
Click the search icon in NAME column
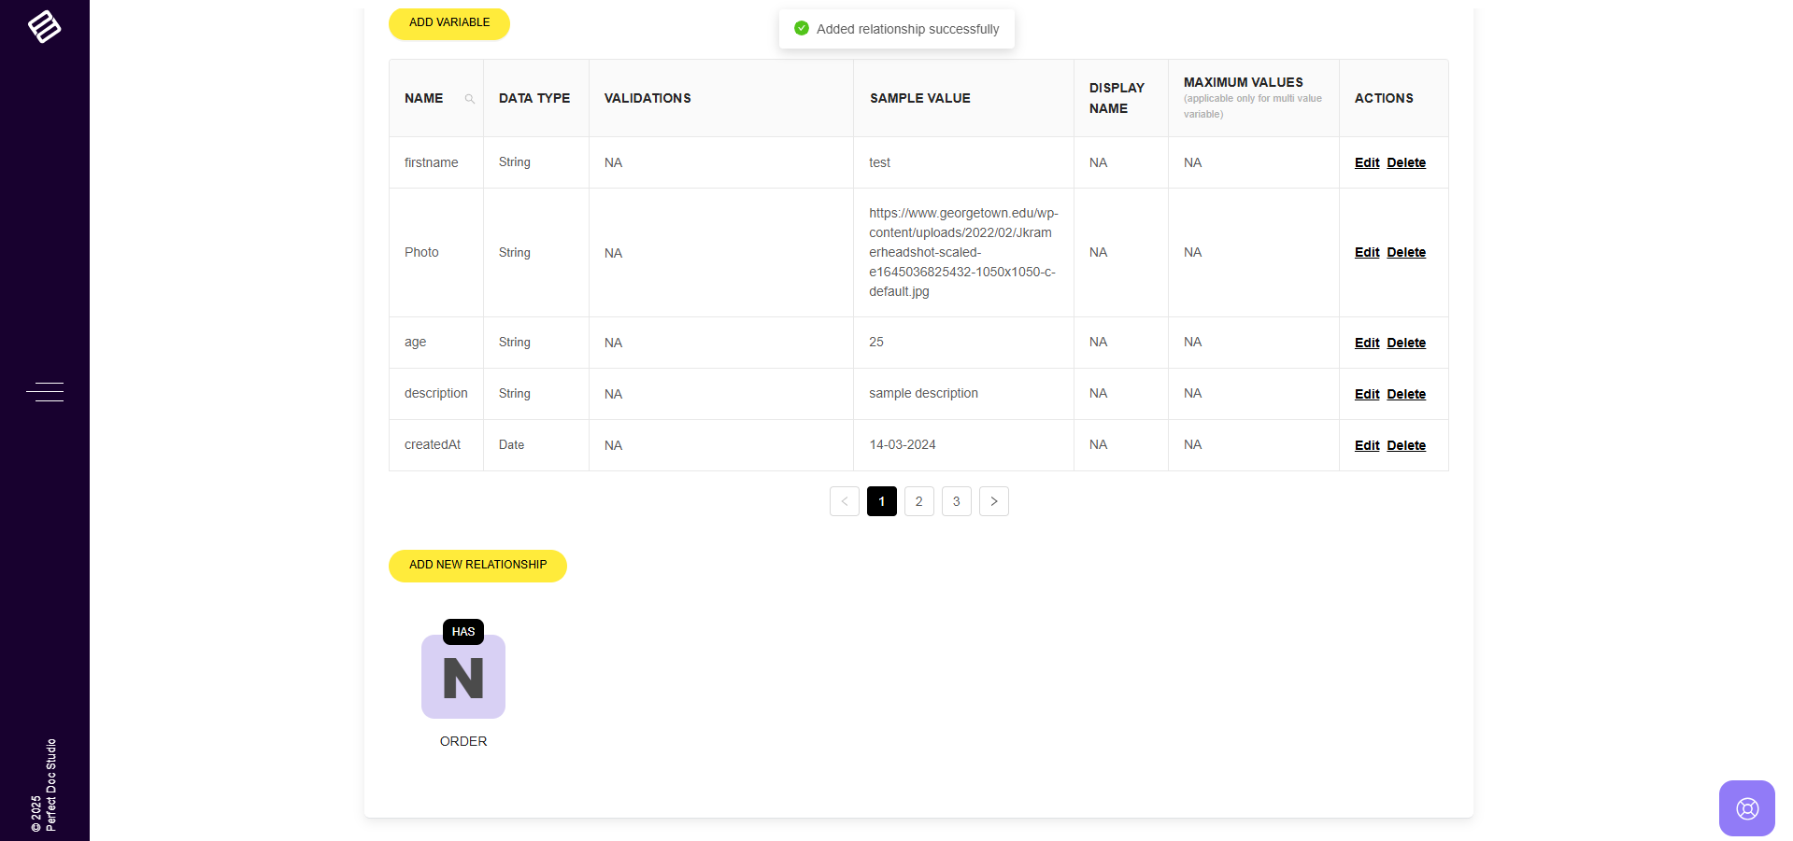470,99
